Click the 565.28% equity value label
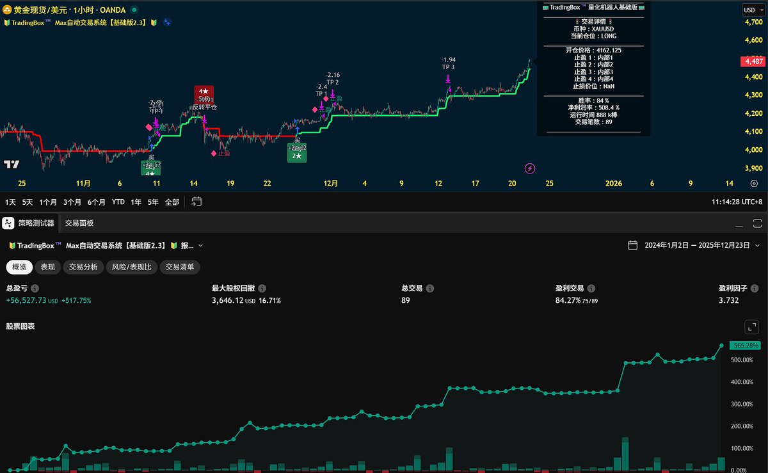768x473 pixels. tap(746, 345)
